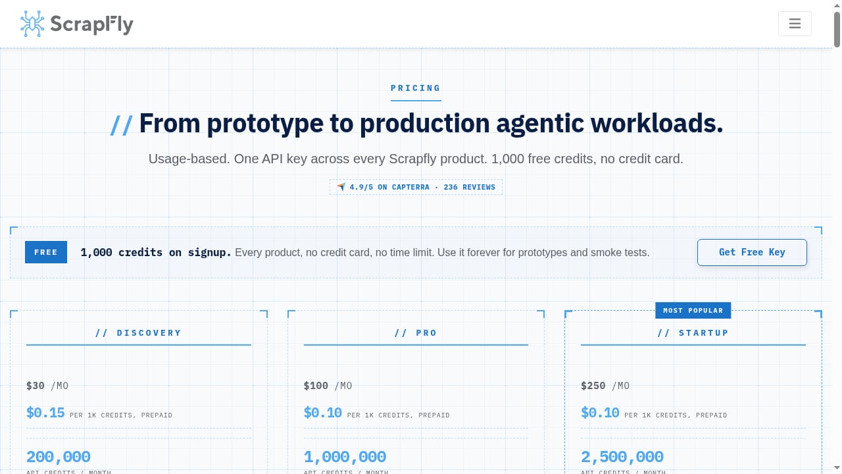842x474 pixels.
Task: Open the Capterra 4.9/5 reviews badge
Action: pyautogui.click(x=416, y=187)
